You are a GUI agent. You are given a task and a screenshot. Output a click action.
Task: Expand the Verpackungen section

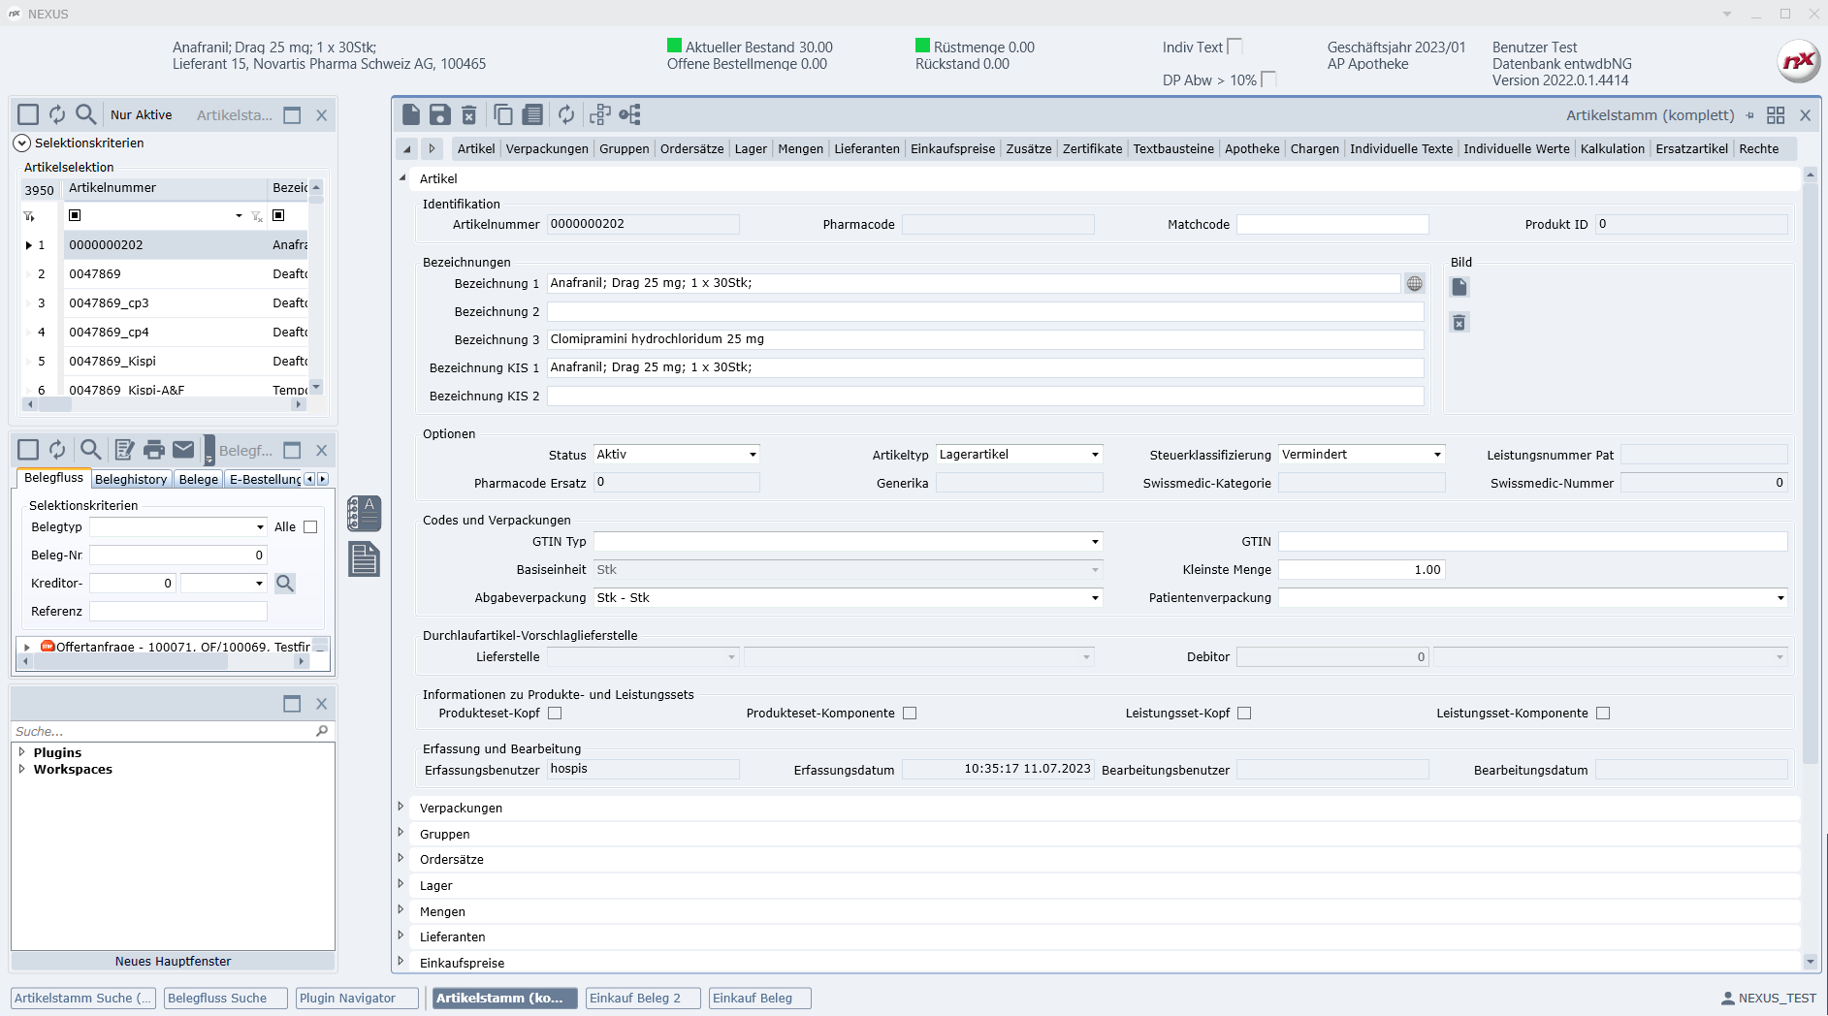click(x=401, y=807)
